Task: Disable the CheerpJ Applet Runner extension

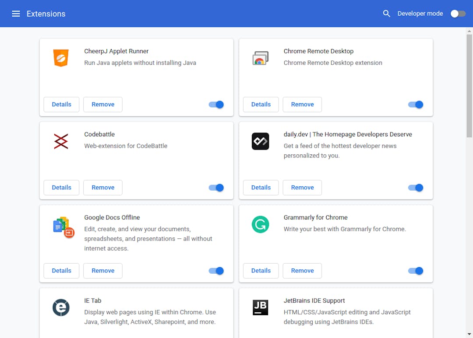Action: click(216, 105)
